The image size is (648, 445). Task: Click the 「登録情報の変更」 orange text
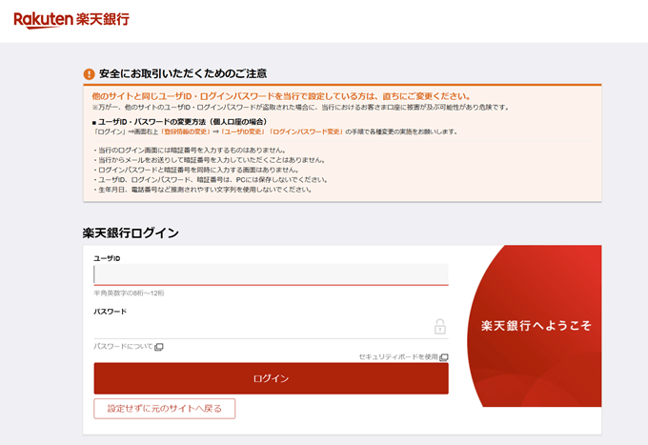click(x=186, y=131)
